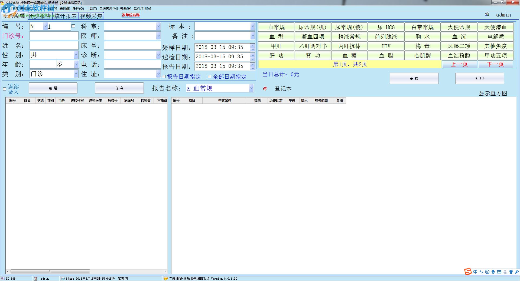Expand the 诊断 dropdown

point(158,55)
